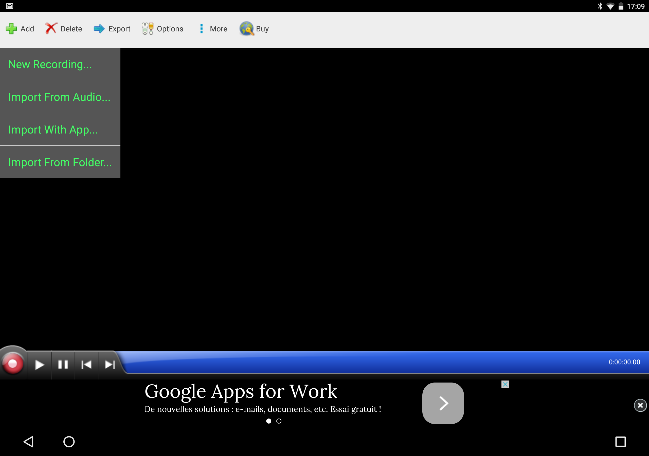Click the blue Export arrow icon

coord(99,29)
